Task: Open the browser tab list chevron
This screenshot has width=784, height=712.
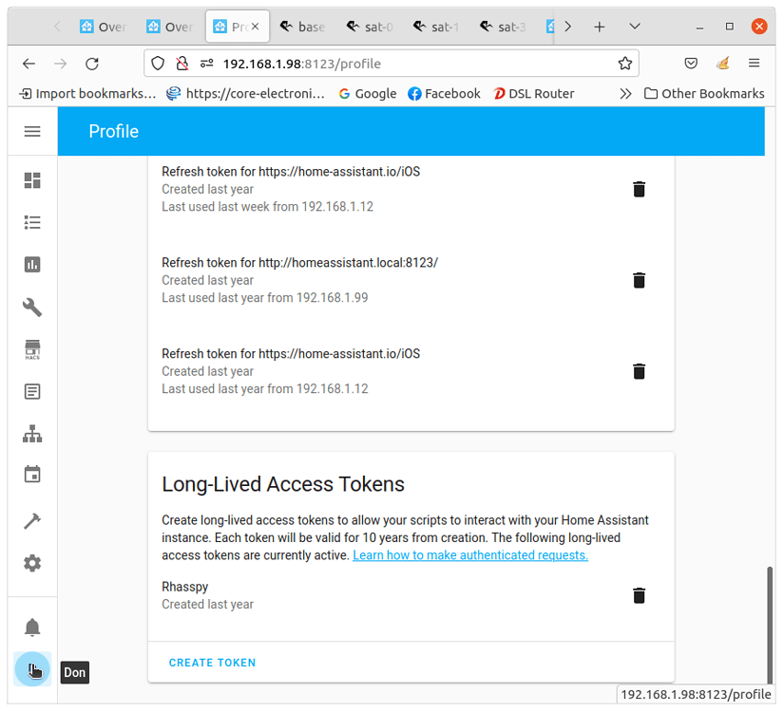Action: point(633,26)
